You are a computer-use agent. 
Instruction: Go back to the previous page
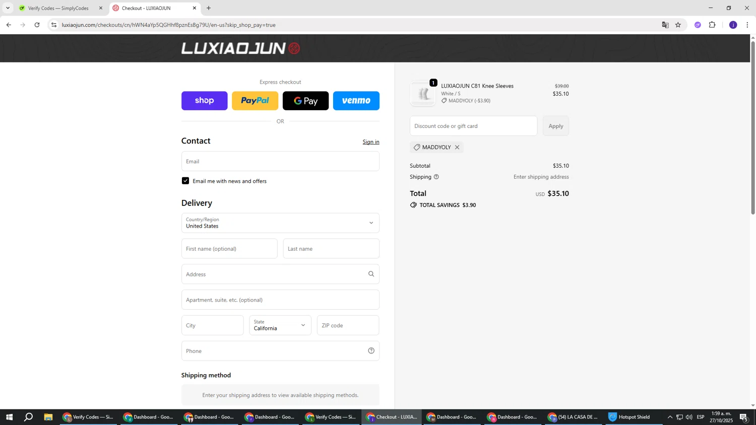(x=9, y=25)
